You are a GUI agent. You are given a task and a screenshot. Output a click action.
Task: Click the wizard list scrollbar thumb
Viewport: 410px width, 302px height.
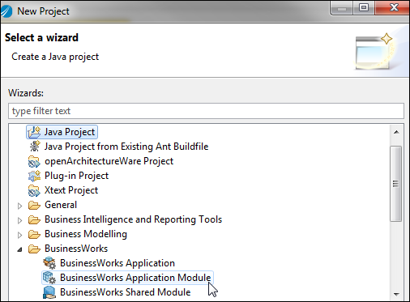[396, 184]
